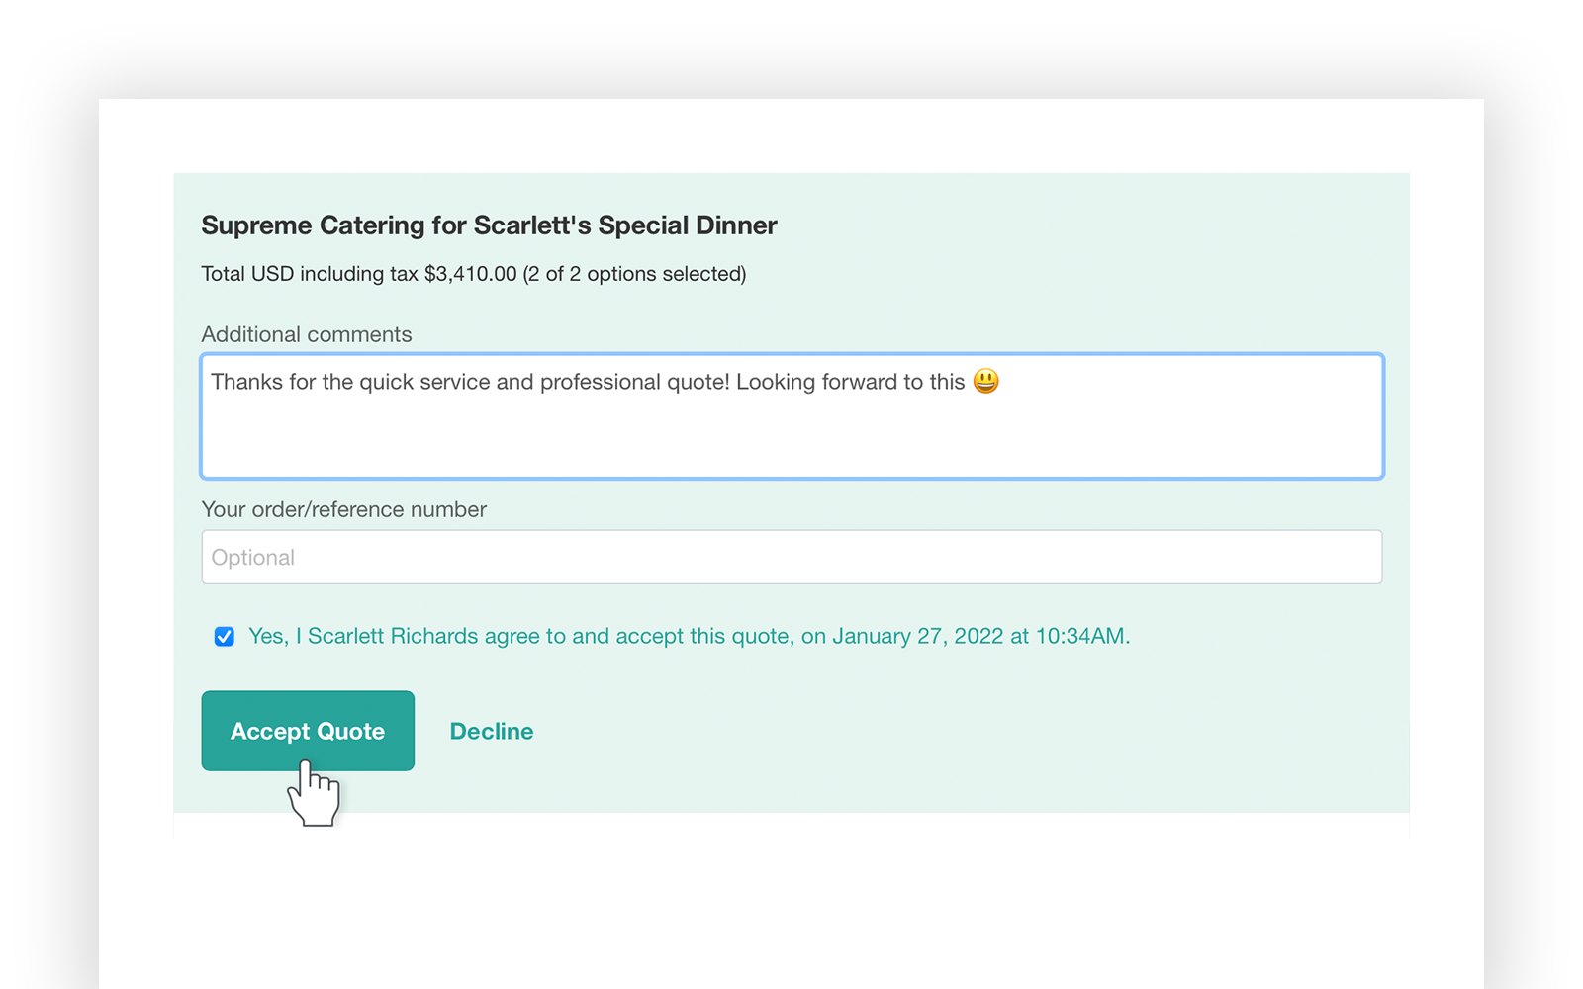Click the smiley emoji in the comment
Screen dimensions: 1583x989
click(x=985, y=381)
